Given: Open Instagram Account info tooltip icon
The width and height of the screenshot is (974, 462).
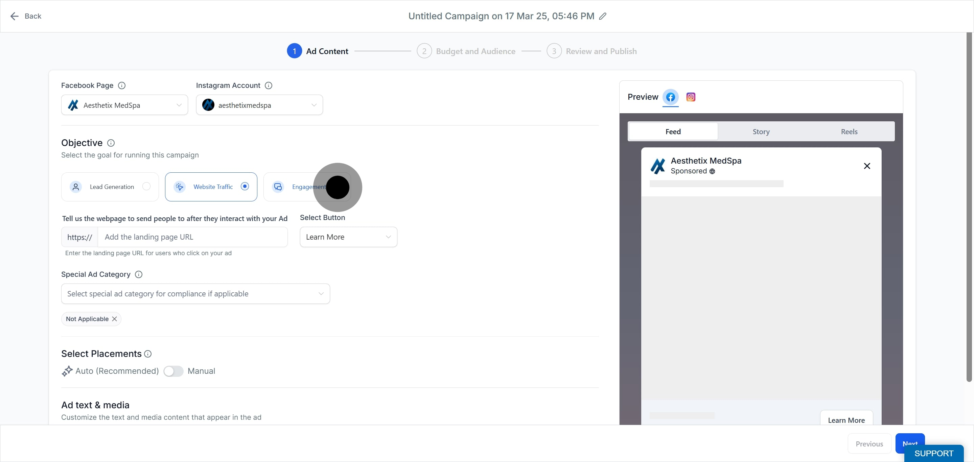Looking at the screenshot, I should point(269,86).
